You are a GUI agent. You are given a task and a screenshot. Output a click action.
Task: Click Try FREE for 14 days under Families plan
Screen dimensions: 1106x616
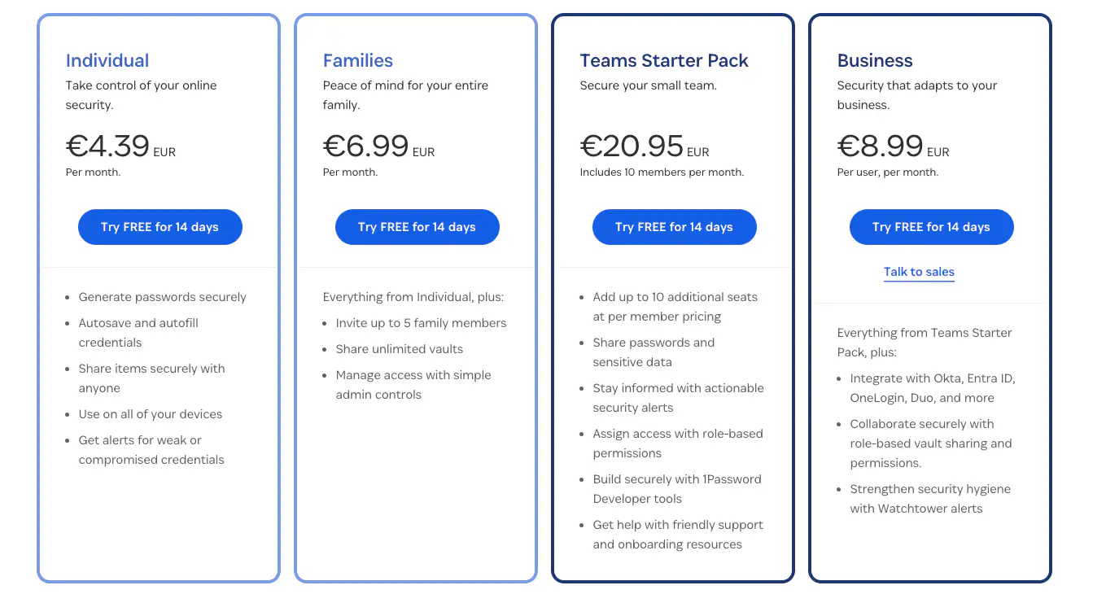[x=417, y=227]
